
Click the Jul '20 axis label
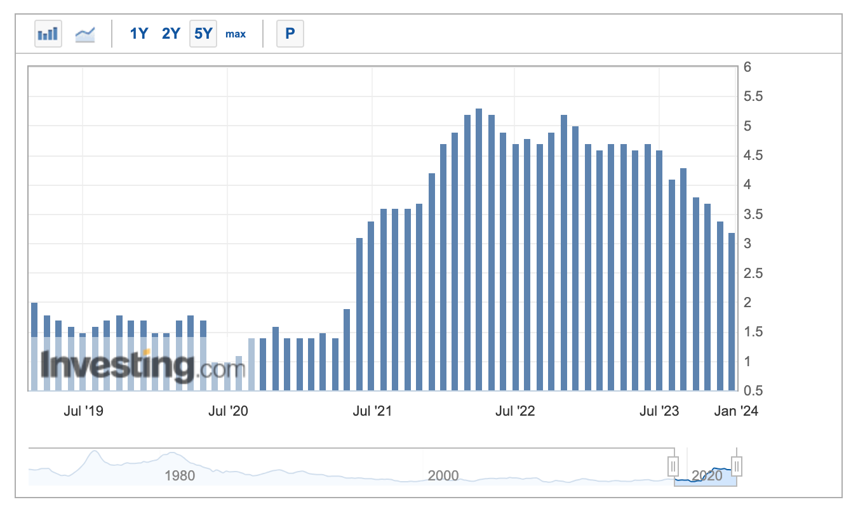(228, 411)
